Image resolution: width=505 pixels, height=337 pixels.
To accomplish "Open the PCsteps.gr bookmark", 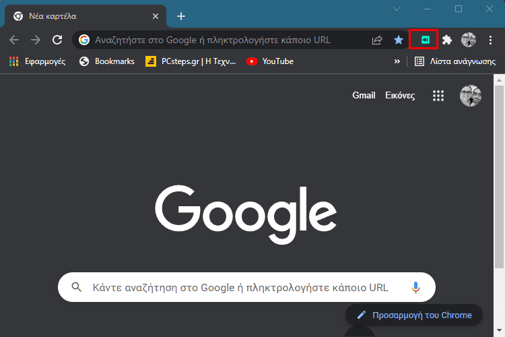I will point(191,61).
